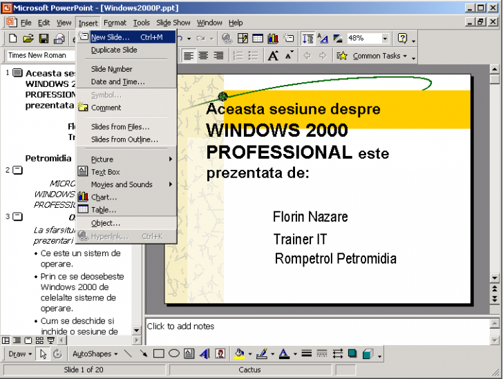Click the Insert Chart toolbar icon
Image resolution: width=503 pixels, height=379 pixels.
(x=273, y=39)
